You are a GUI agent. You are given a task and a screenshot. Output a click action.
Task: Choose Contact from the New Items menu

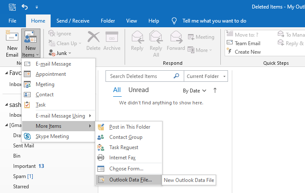click(59, 95)
